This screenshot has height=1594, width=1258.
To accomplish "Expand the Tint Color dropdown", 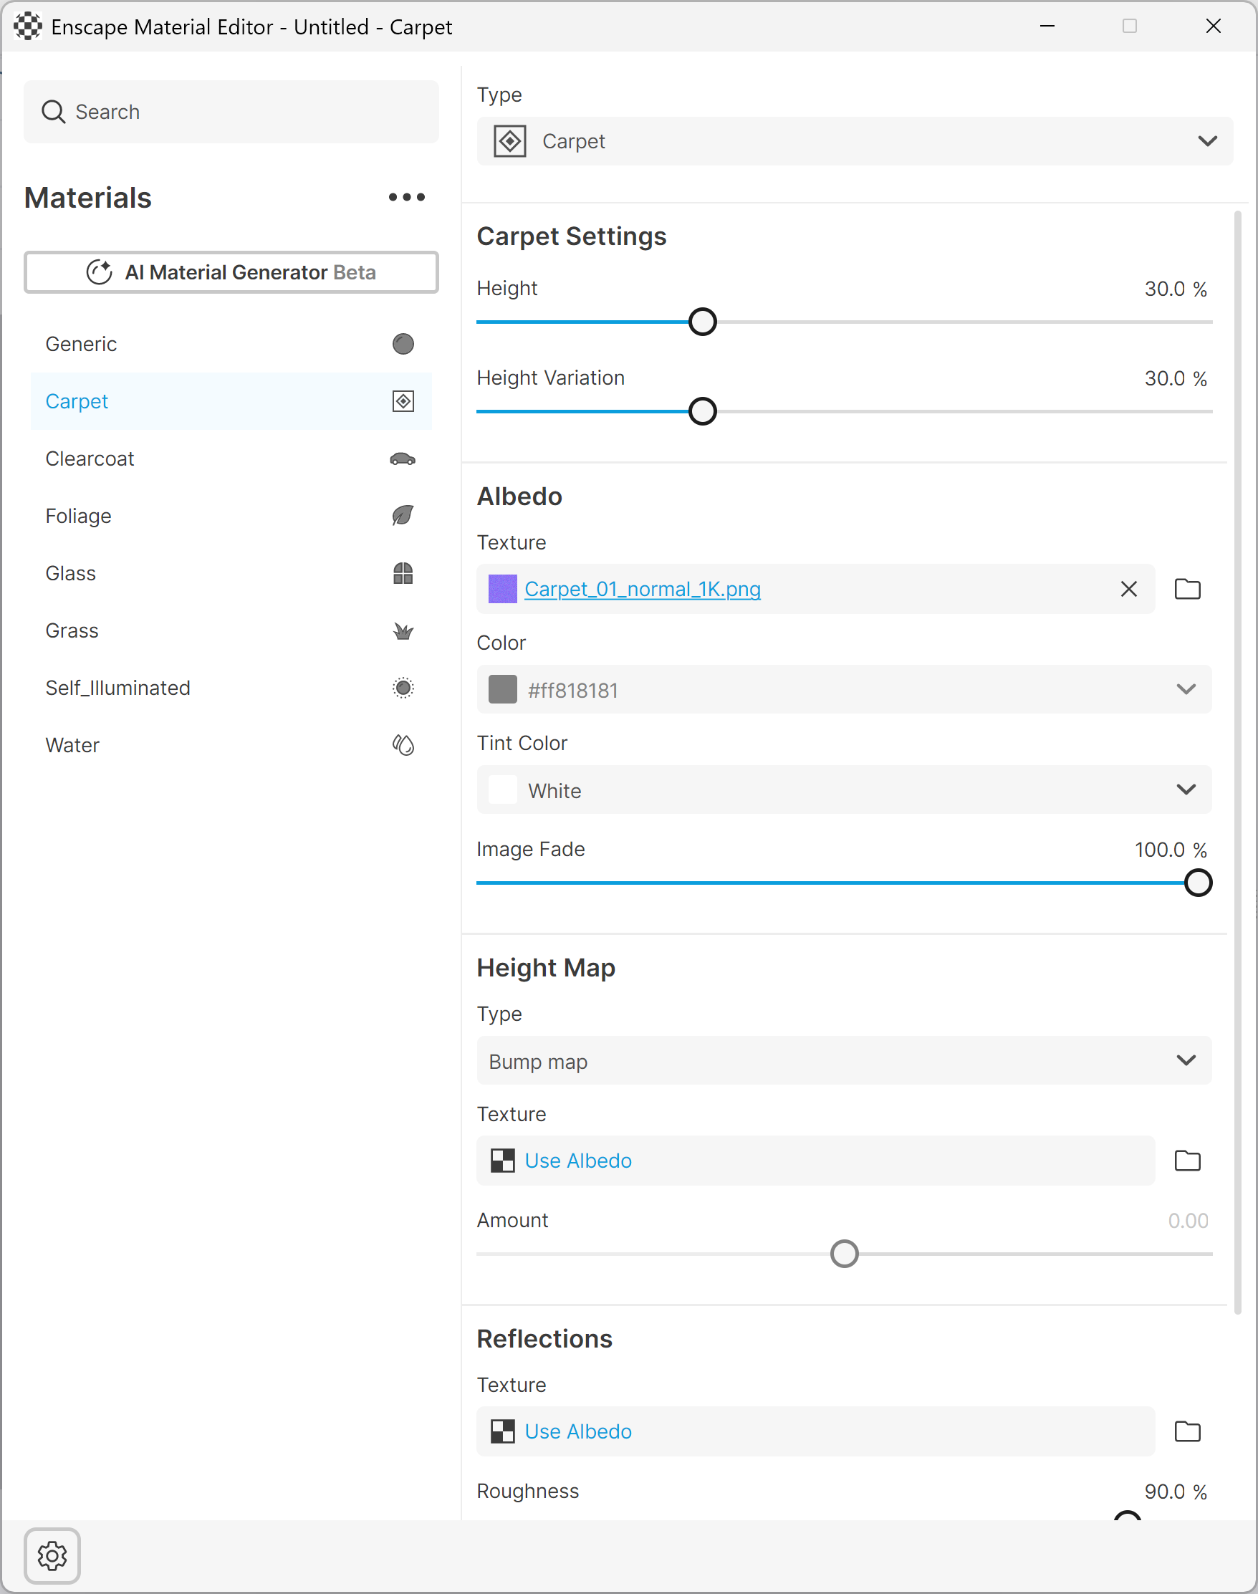I will coord(844,789).
